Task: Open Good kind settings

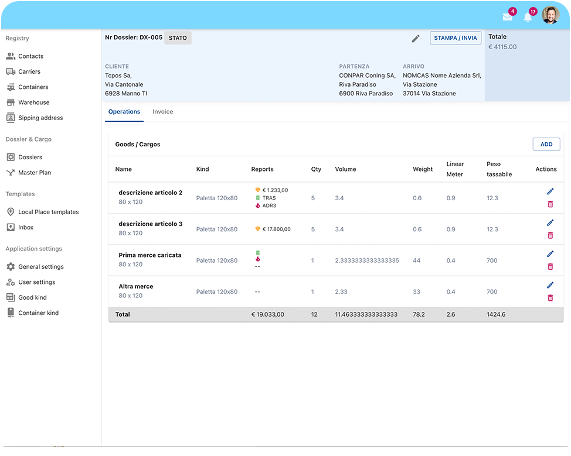Action: click(32, 297)
